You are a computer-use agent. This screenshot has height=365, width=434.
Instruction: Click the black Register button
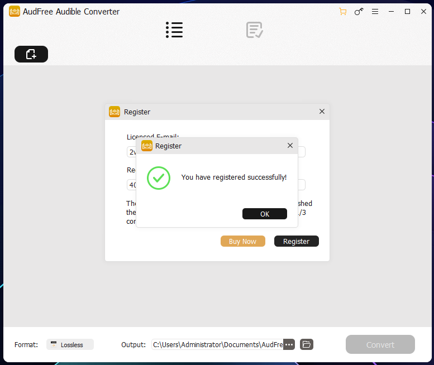pos(297,241)
